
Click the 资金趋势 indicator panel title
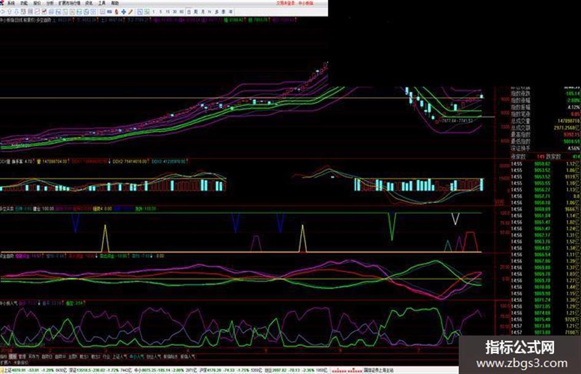click(7, 256)
